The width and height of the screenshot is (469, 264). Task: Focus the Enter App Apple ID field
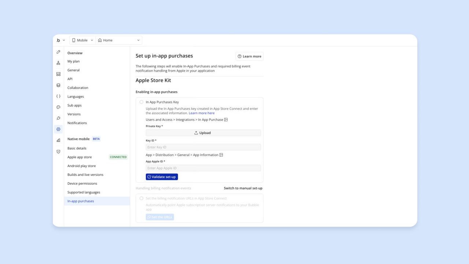(x=203, y=168)
